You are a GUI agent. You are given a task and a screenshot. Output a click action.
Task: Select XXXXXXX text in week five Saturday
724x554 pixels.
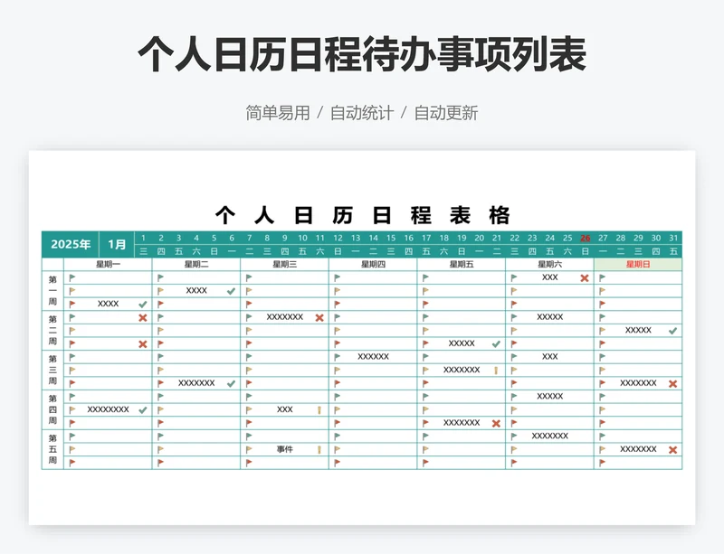pyautogui.click(x=550, y=436)
